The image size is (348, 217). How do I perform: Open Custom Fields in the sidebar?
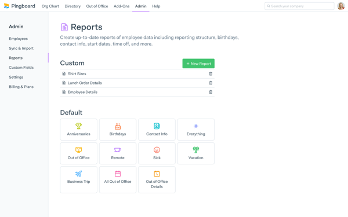tap(21, 68)
